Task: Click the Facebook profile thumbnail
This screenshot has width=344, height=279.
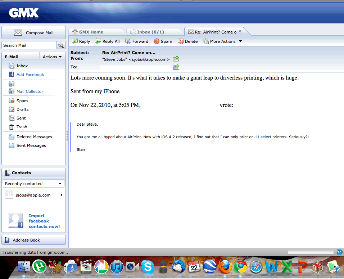Action: (x=15, y=220)
